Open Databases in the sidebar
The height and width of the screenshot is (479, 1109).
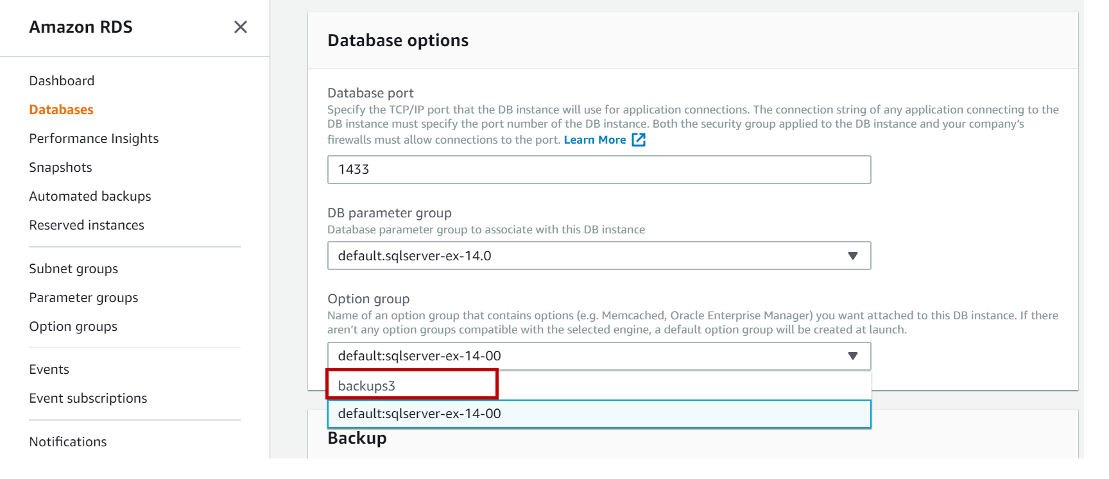(61, 110)
